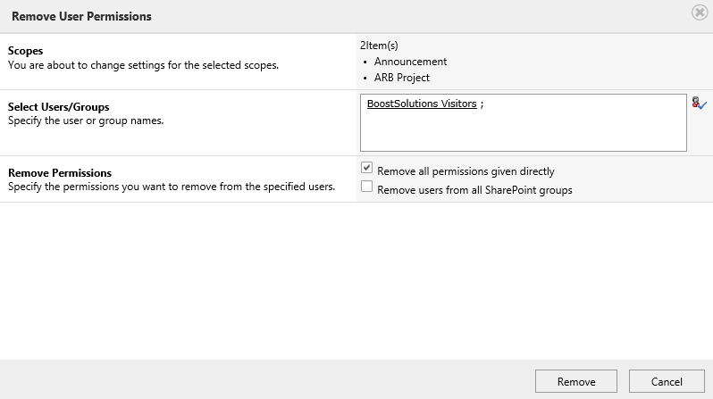The width and height of the screenshot is (713, 399).
Task: Enable Remove users from all SharePoint groups checkbox
Action: pyautogui.click(x=366, y=187)
